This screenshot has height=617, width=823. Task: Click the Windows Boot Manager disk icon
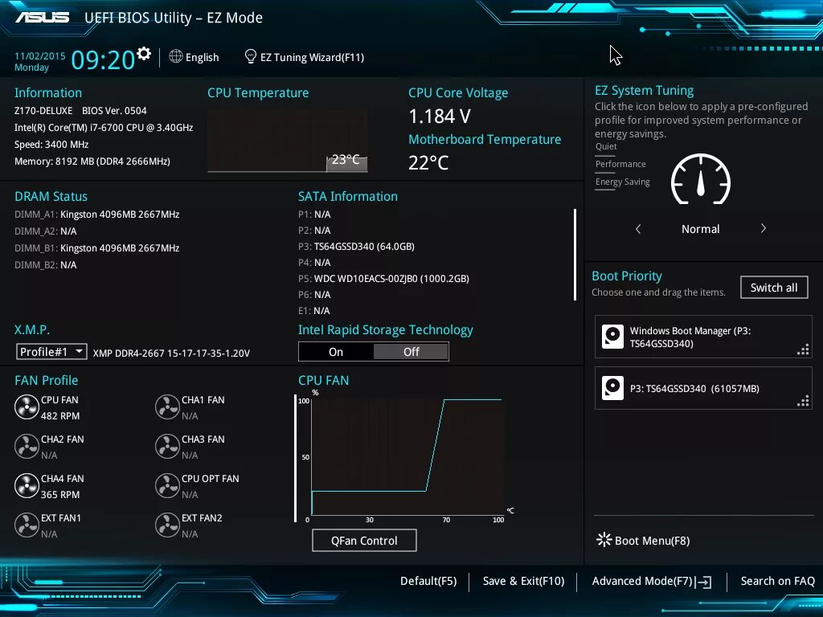[612, 337]
